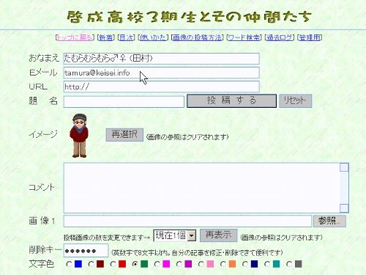This screenshot has height=275, width=366.
Task: Click the avatar character image
Action: (x=79, y=135)
